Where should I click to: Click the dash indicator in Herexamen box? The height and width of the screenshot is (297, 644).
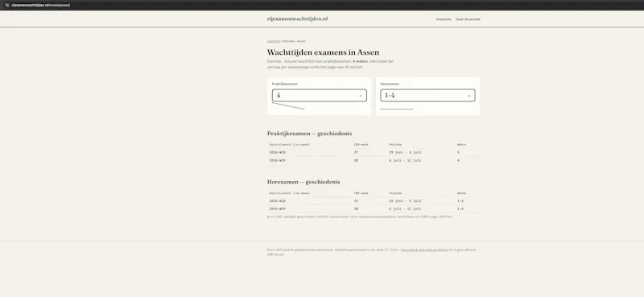click(x=469, y=96)
